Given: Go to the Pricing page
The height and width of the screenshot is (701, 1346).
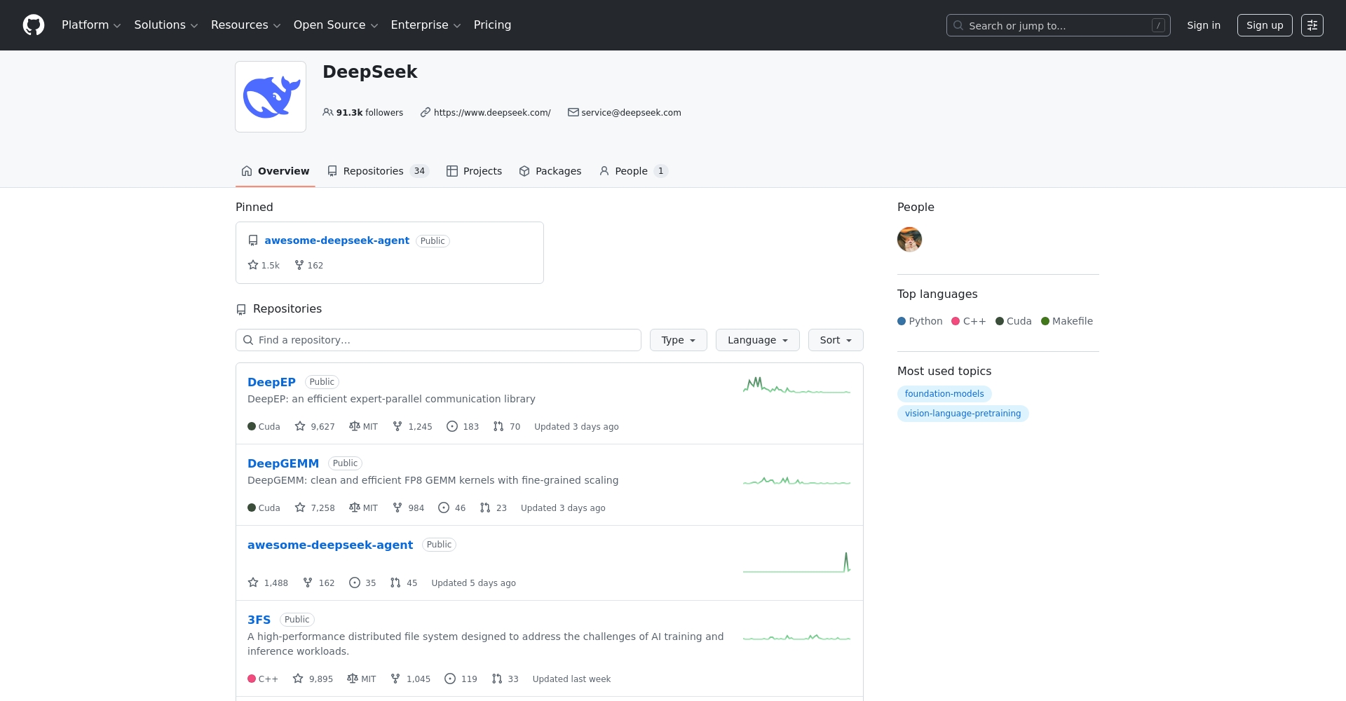Looking at the screenshot, I should coord(492,25).
